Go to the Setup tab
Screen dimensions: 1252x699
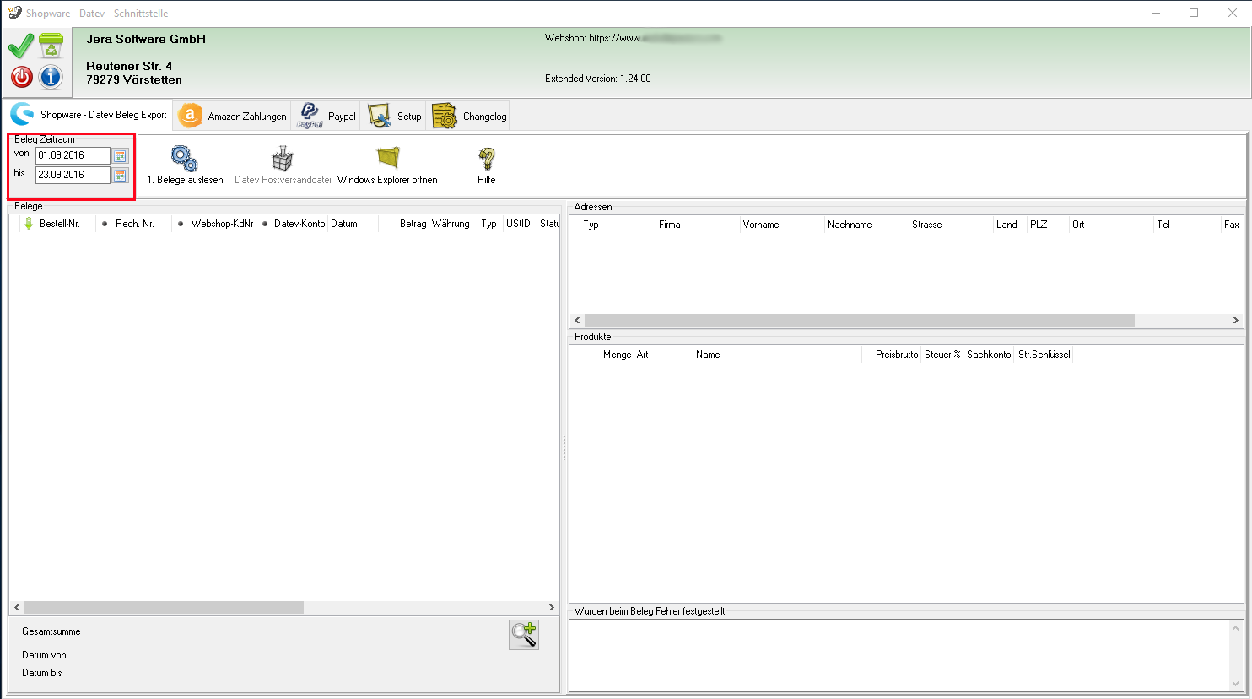395,116
